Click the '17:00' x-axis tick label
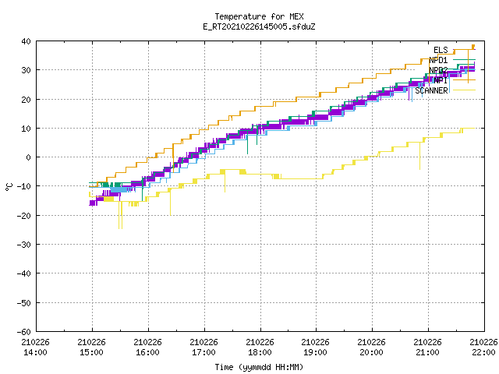The width and height of the screenshot is (499, 374). click(203, 352)
